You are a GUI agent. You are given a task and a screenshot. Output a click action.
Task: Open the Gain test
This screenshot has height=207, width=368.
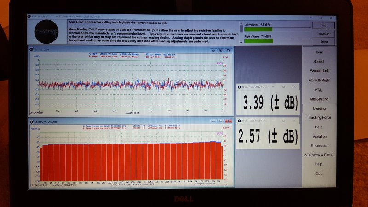318,127
